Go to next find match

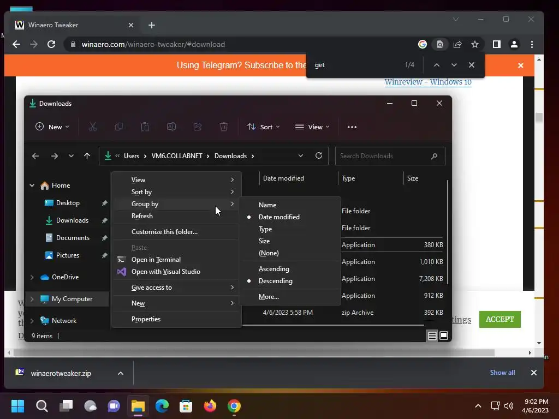tap(454, 65)
